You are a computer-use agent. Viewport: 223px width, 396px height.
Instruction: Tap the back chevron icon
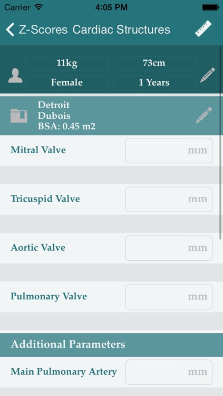point(10,30)
